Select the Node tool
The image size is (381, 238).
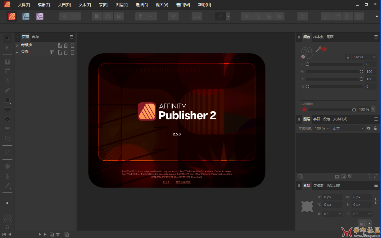[7, 48]
